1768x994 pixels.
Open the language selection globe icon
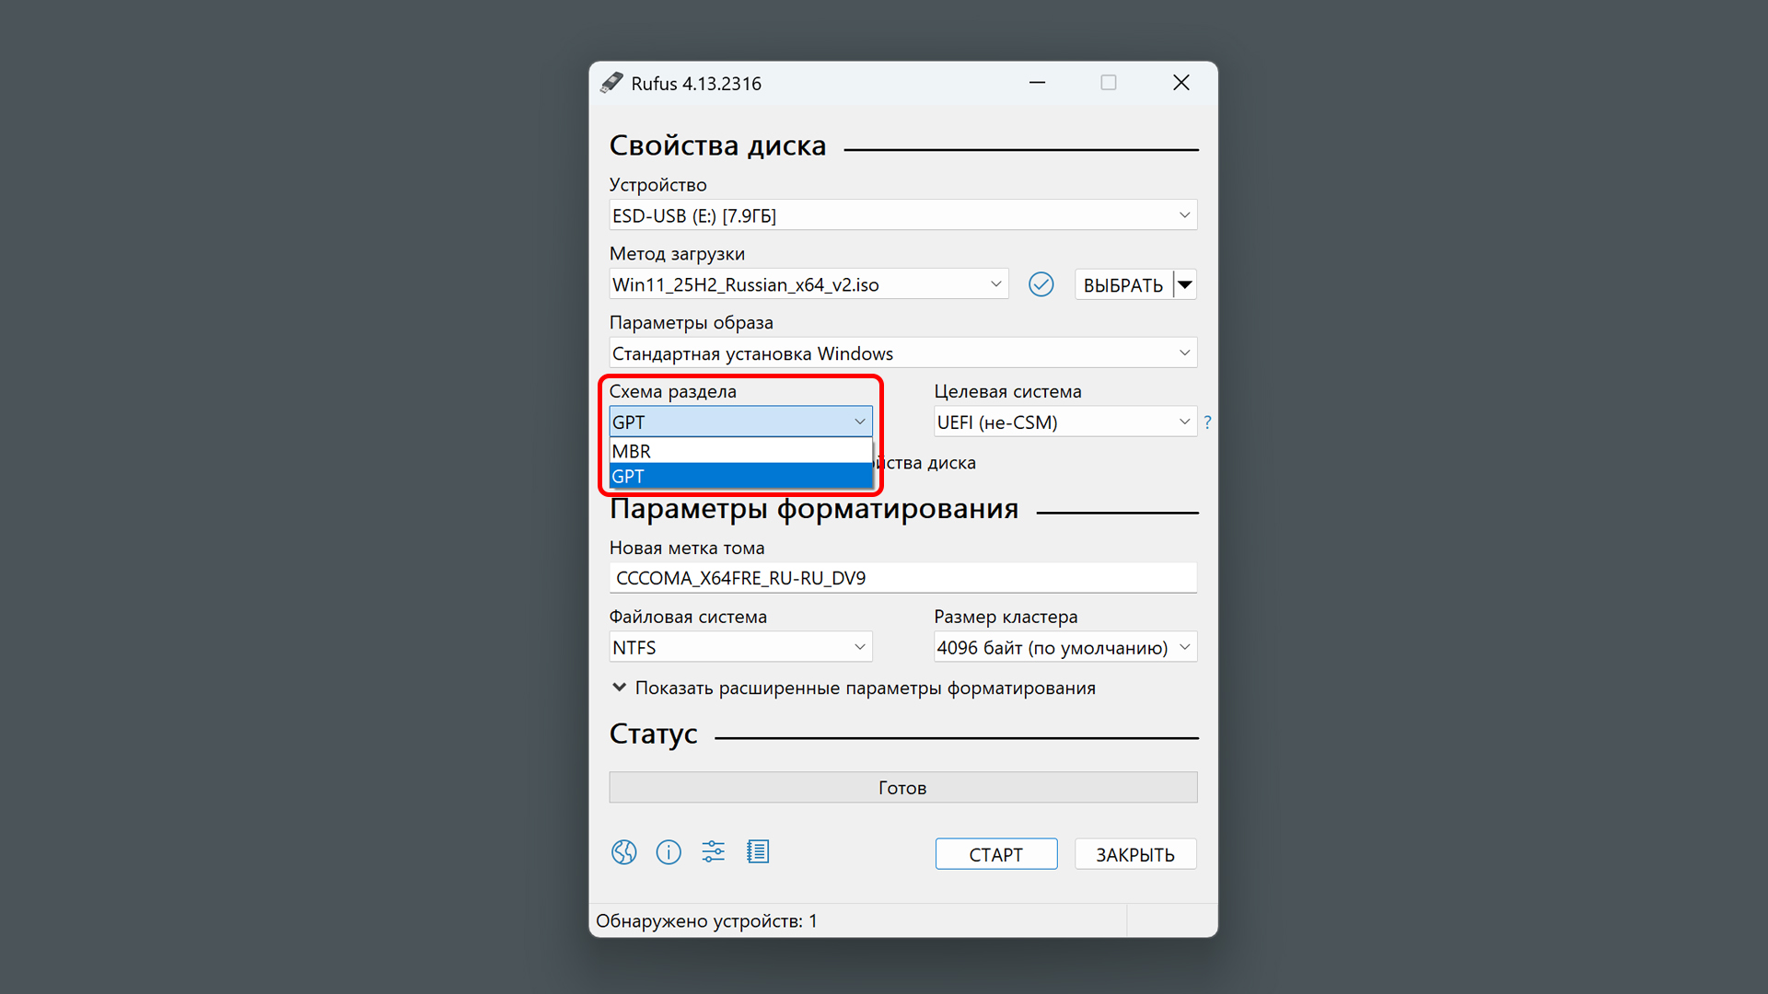click(623, 852)
